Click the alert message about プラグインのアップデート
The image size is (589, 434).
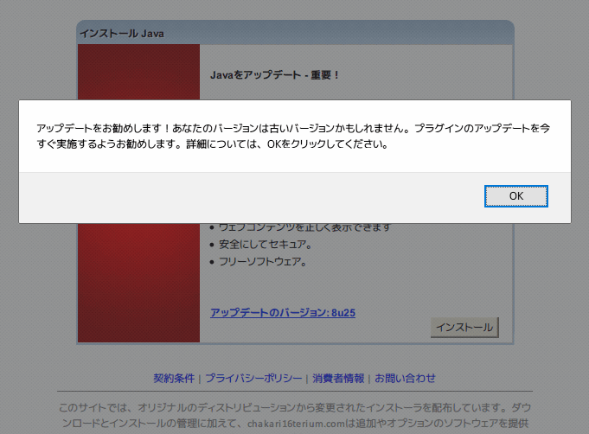pos(293,136)
